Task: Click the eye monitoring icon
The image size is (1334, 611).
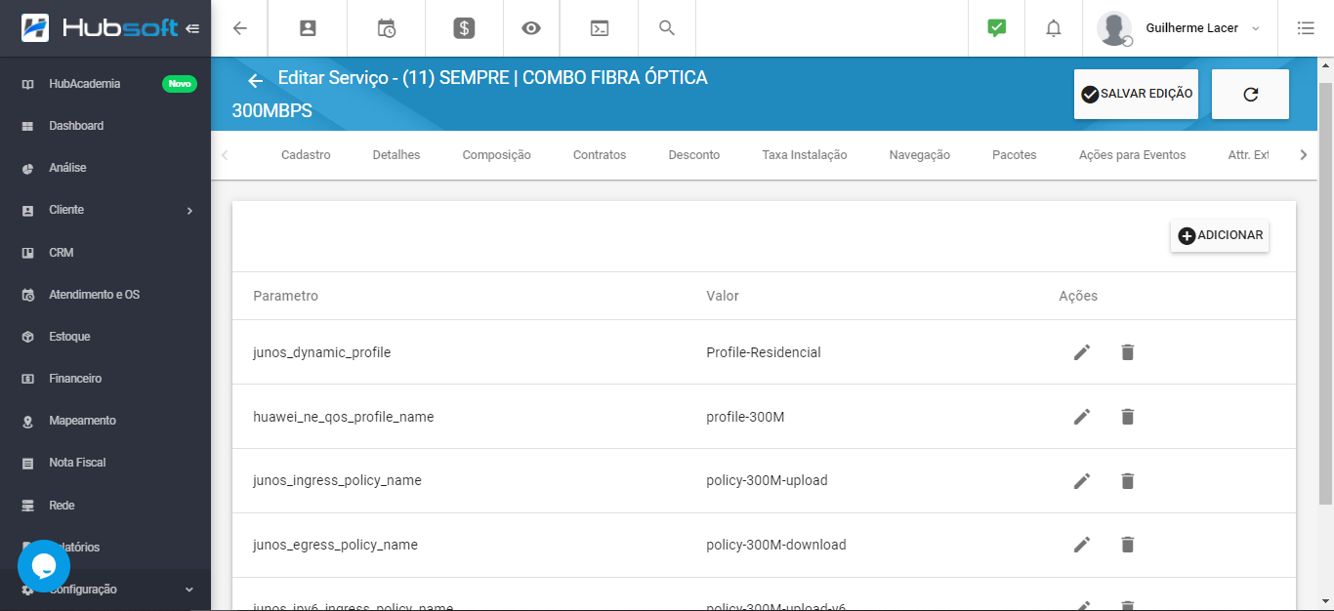Action: [531, 28]
